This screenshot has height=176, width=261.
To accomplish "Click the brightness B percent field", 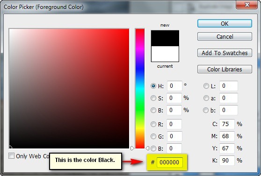I will pyautogui.click(x=174, y=110).
